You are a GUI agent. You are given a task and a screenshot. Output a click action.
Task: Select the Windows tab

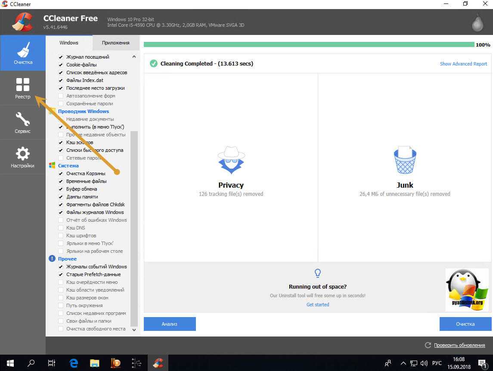click(x=69, y=43)
